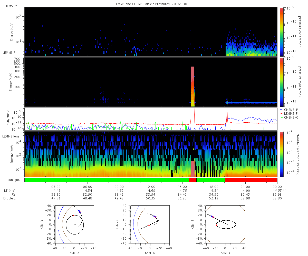Click the short red Sunlight bar segment
308x256 pixels.
193,180
